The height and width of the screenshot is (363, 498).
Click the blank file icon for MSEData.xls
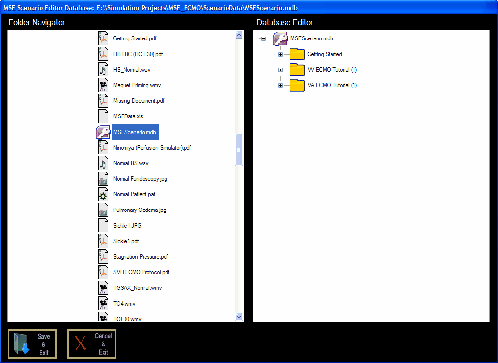pos(103,116)
